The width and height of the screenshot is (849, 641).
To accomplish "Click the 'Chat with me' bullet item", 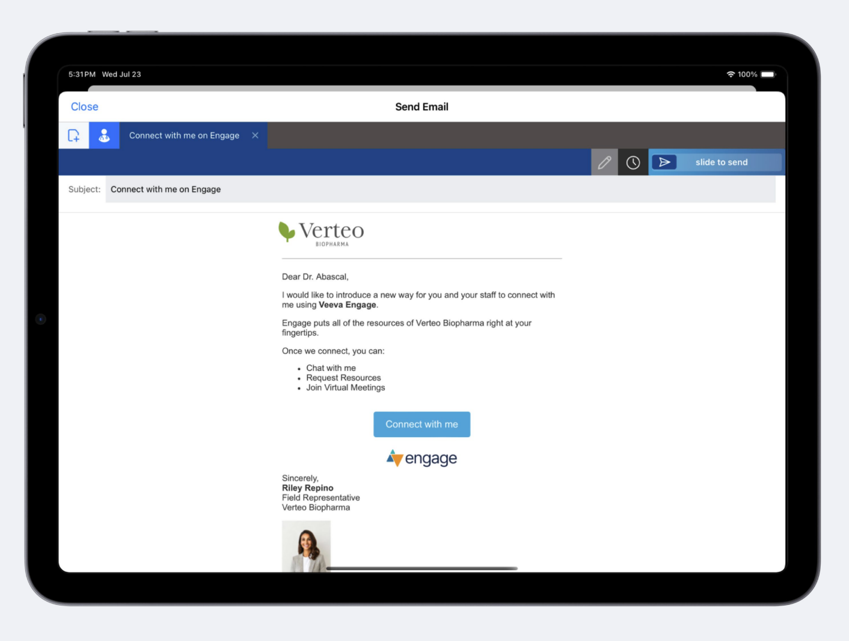I will tap(331, 368).
